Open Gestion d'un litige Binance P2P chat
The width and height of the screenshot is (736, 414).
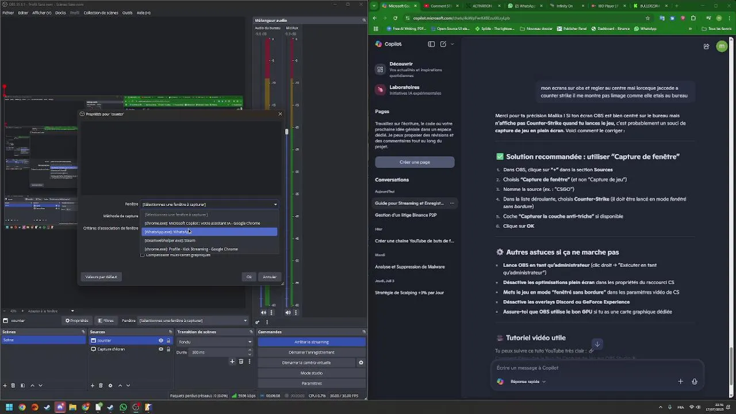(406, 215)
